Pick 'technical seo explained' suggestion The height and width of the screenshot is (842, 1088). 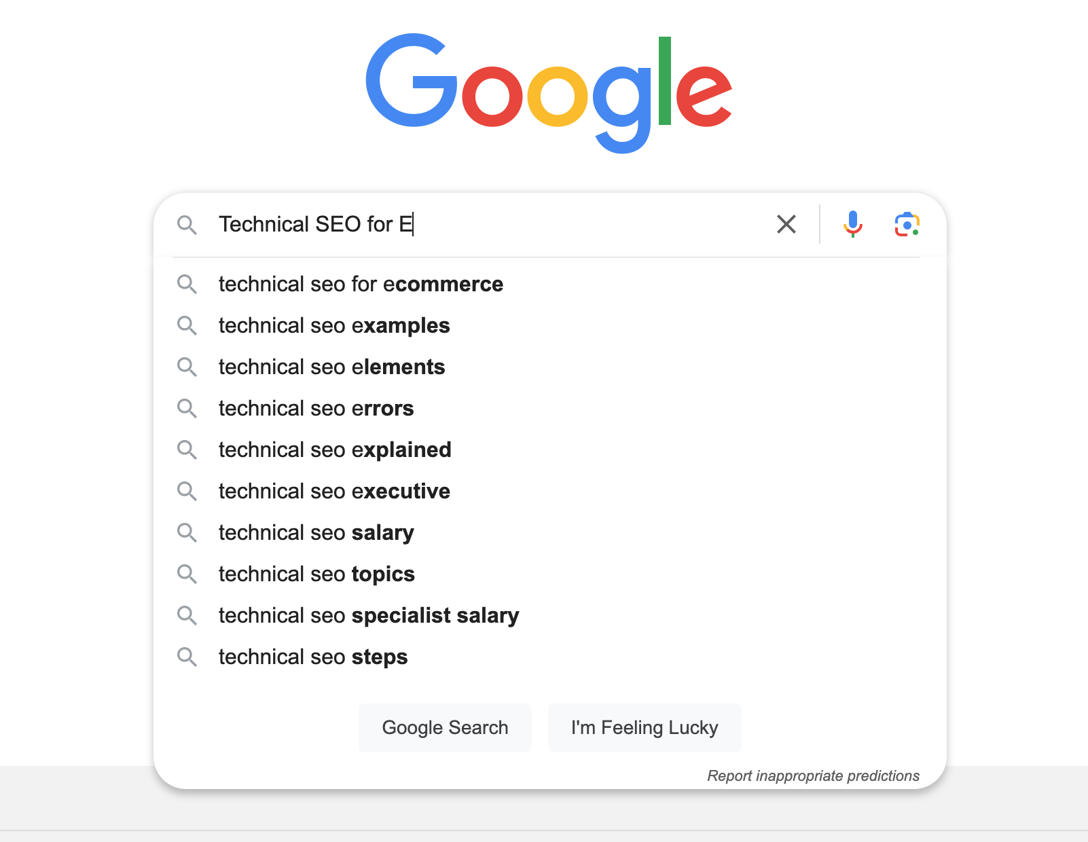[335, 450]
